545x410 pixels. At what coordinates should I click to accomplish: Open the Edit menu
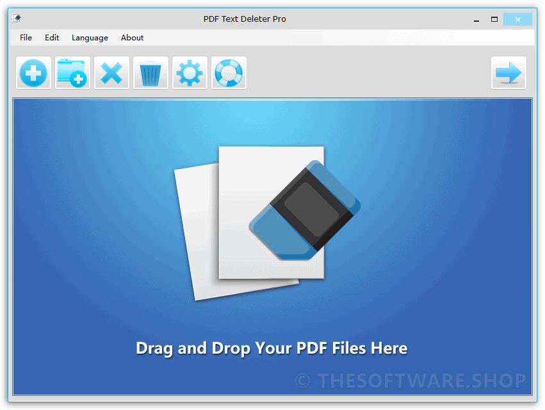tap(52, 38)
